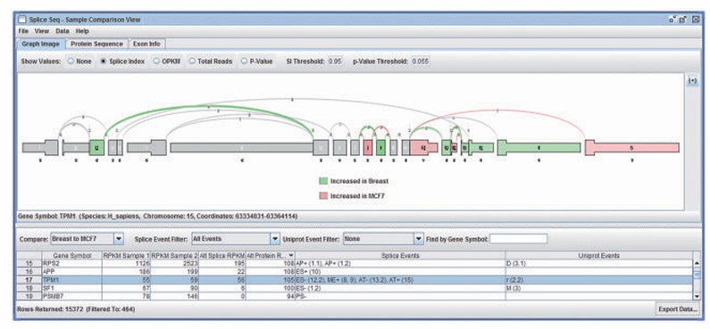The width and height of the screenshot is (710, 329).
Task: Click the long green exon block in graph
Action: [x=539, y=148]
